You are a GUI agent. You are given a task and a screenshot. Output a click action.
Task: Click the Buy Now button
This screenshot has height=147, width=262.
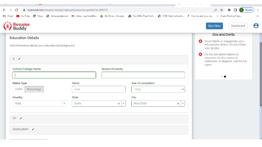click(214, 26)
